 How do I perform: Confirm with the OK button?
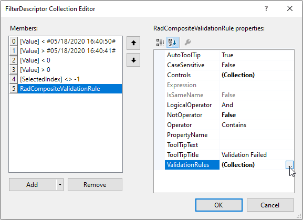219,205
